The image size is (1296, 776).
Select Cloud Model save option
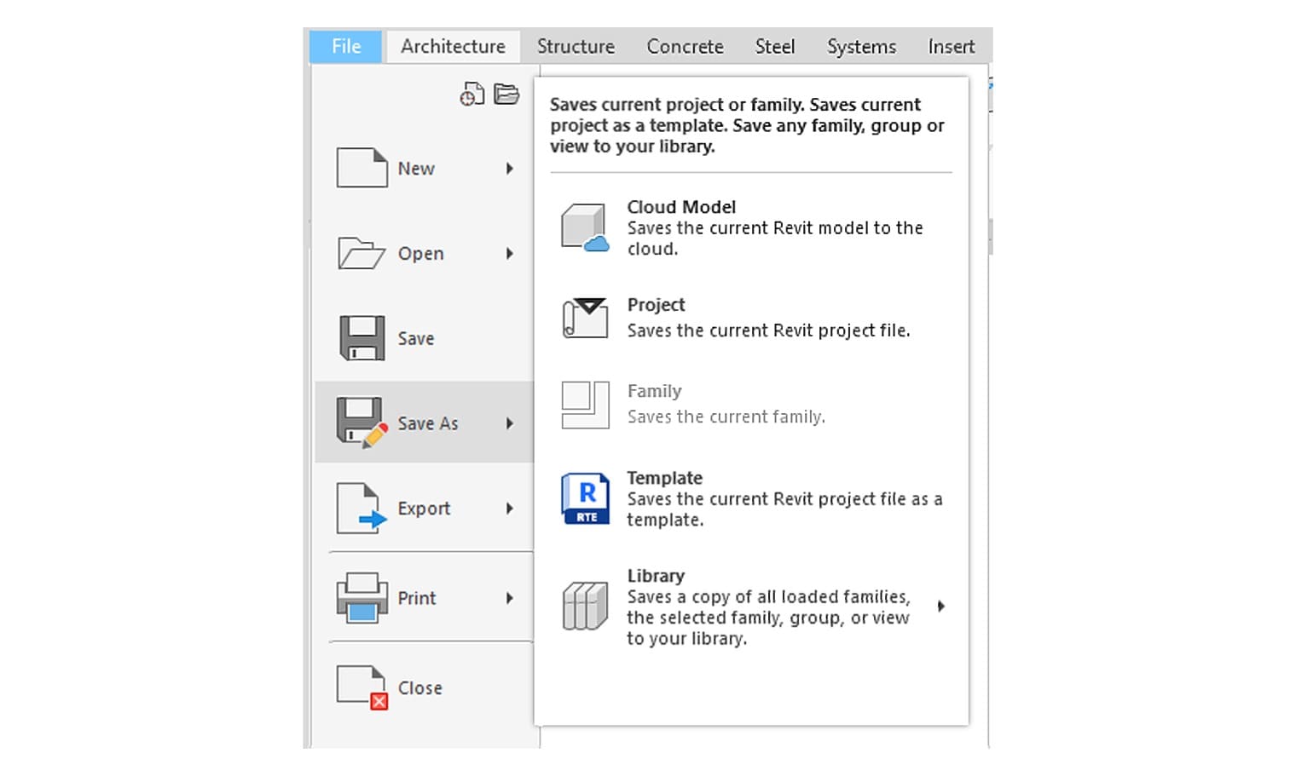tap(751, 227)
